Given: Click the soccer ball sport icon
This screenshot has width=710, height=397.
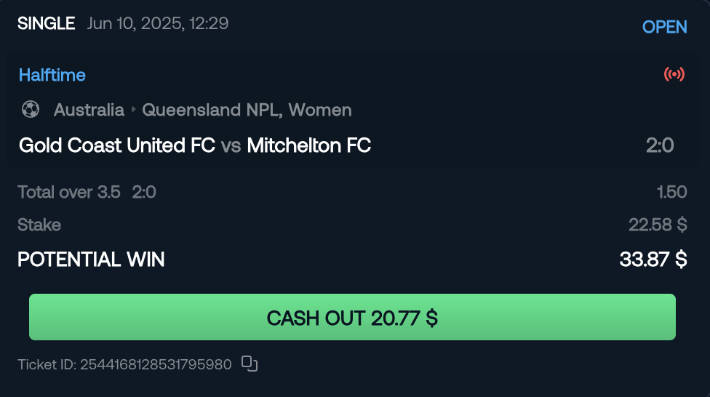Looking at the screenshot, I should pos(31,110).
